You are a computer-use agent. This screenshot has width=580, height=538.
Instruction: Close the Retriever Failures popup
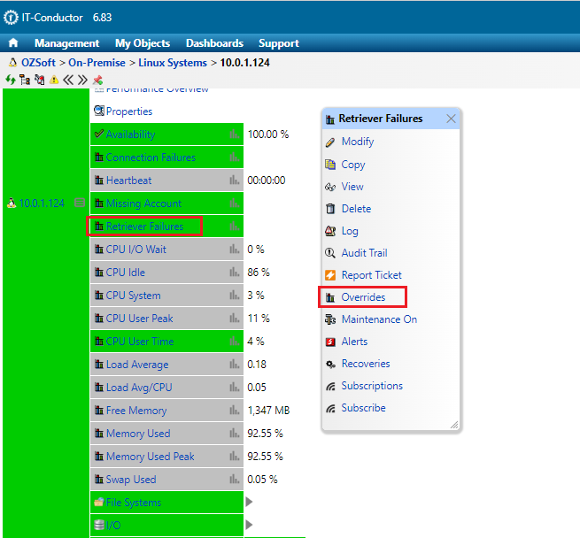[451, 119]
